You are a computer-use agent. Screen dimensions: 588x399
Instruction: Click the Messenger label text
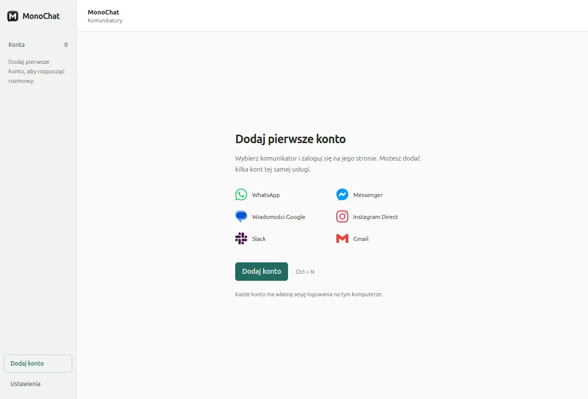point(368,195)
